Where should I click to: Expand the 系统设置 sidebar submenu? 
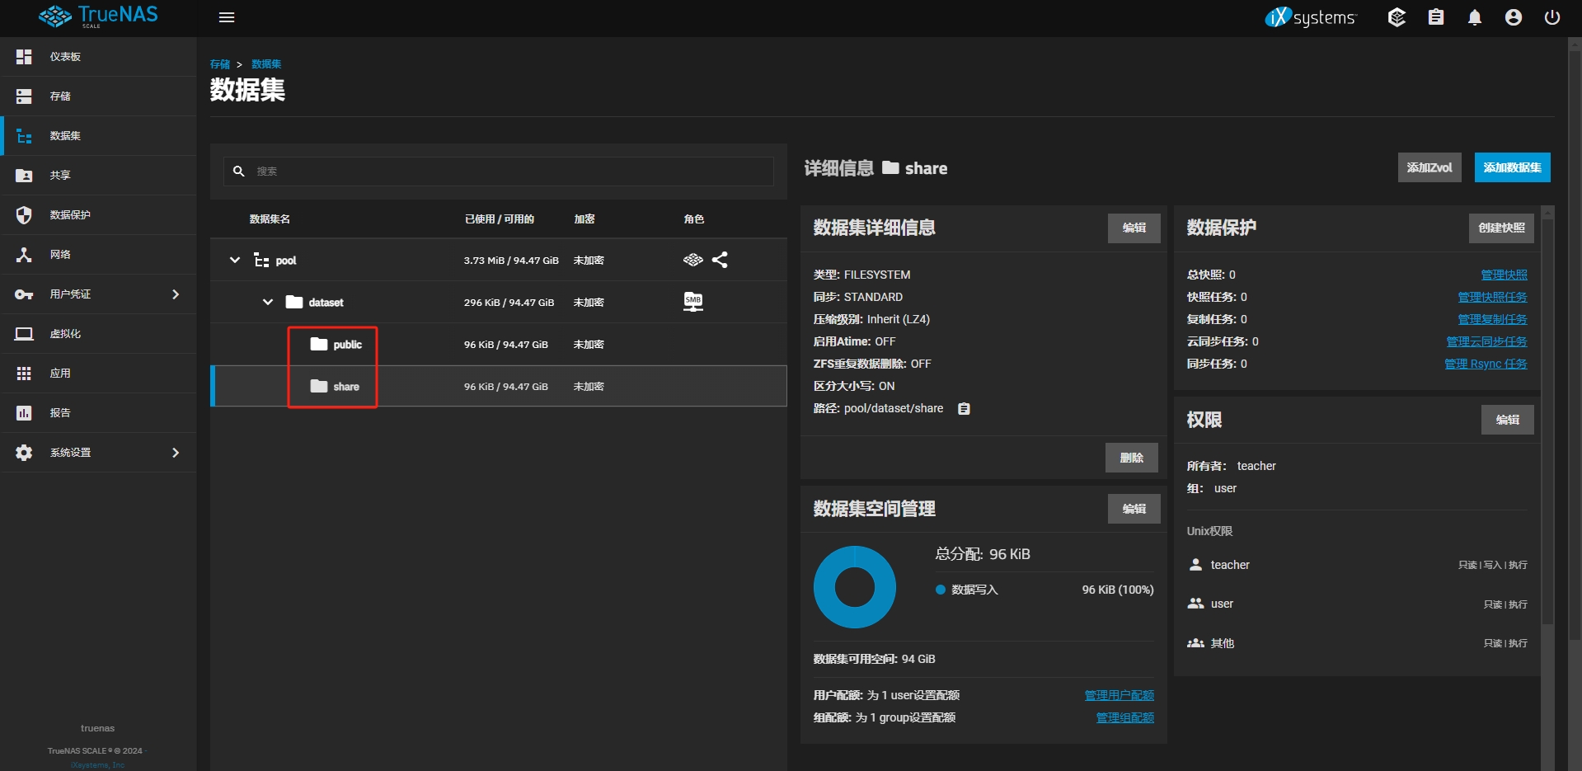(x=175, y=453)
